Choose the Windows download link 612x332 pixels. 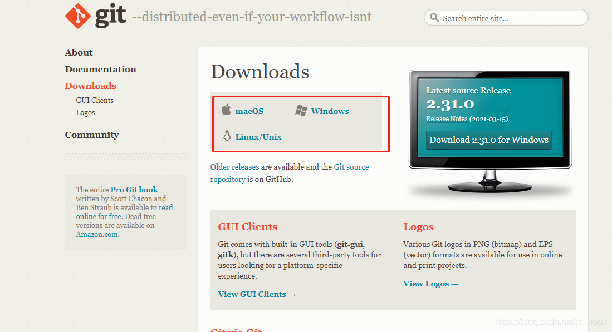click(330, 111)
